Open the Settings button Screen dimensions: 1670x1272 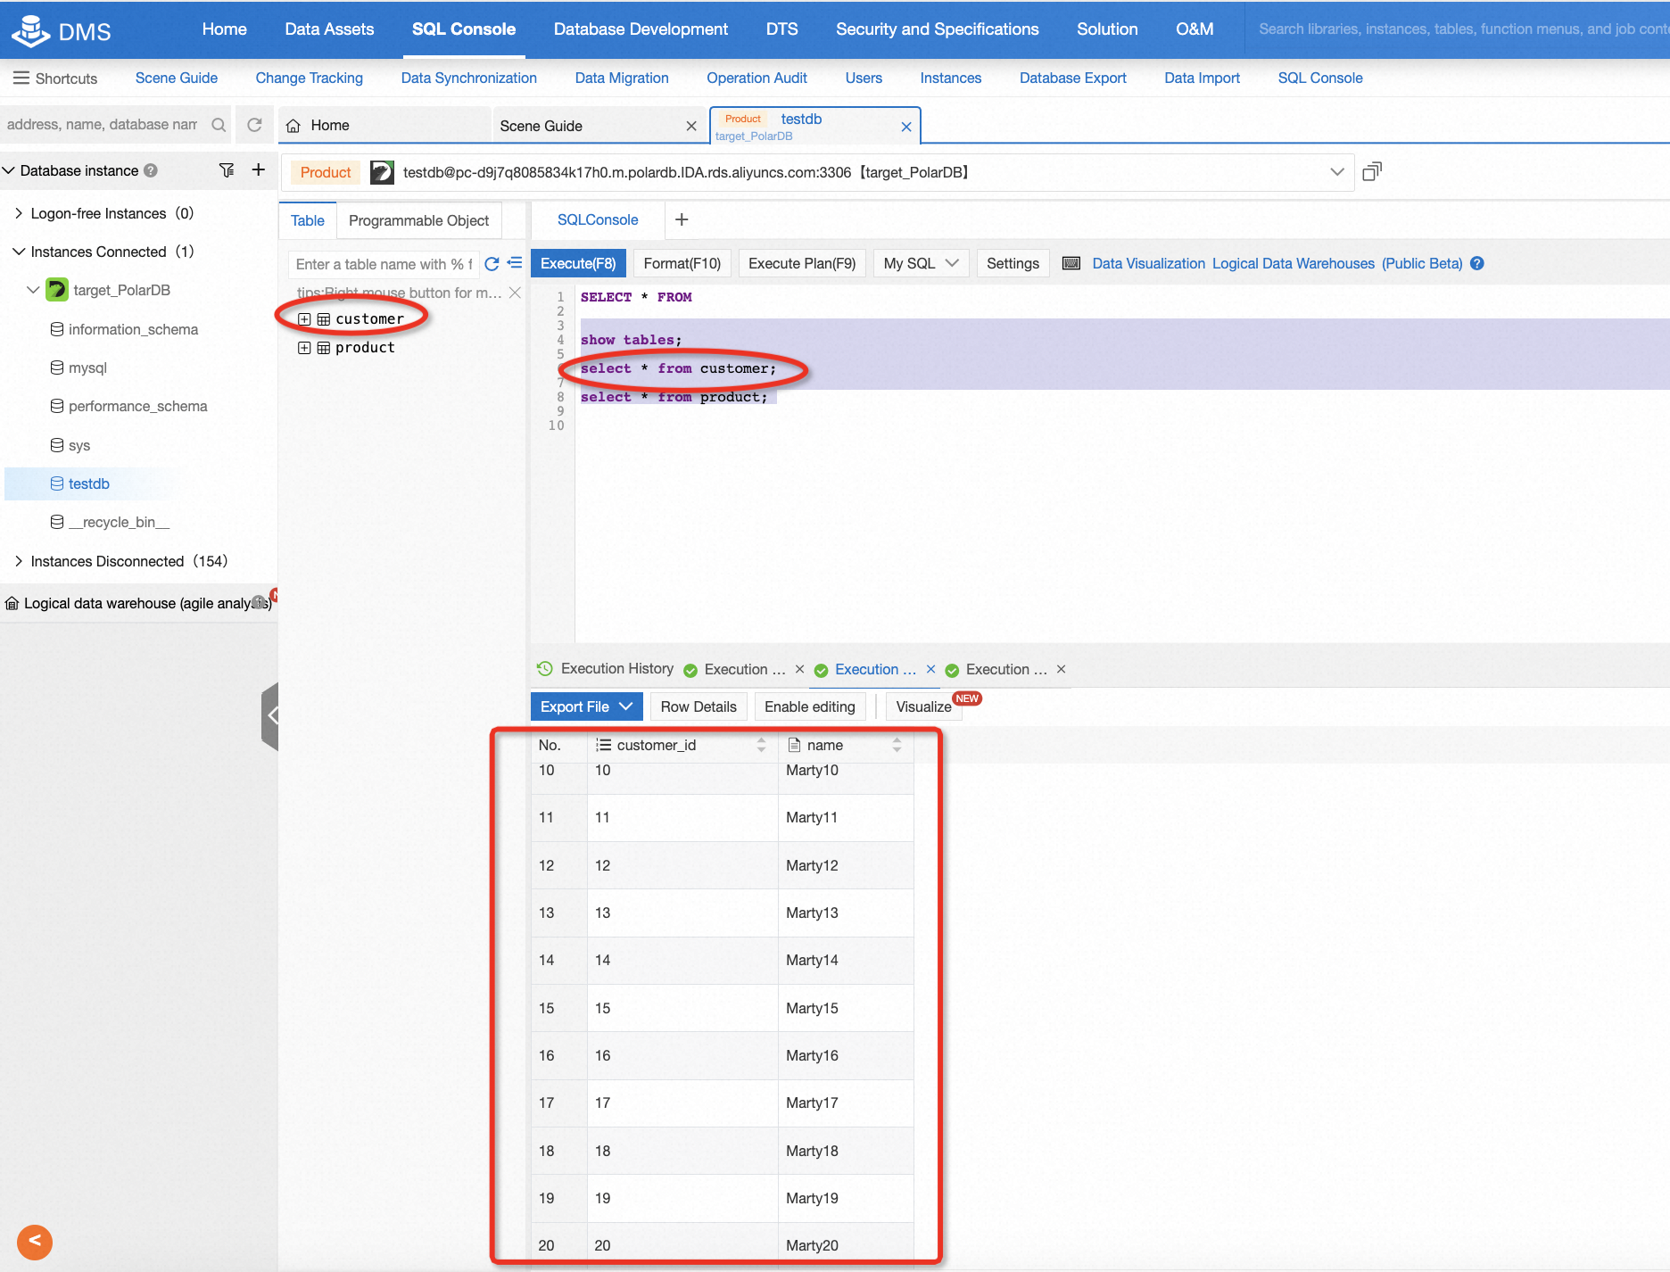pyautogui.click(x=1013, y=263)
